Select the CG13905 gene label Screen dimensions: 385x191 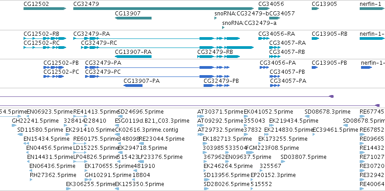[324, 4]
